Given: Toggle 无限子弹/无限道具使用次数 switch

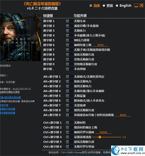Looking at the screenshot, I should point(69,50).
